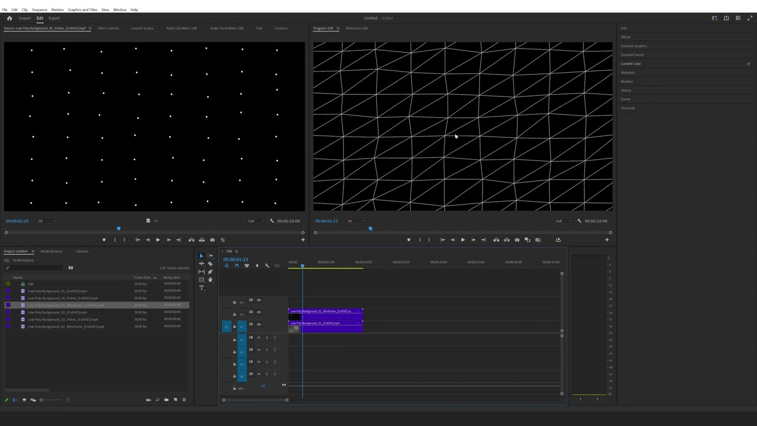
Task: Open Program monitor Full resolution dropdown
Action: pos(565,221)
